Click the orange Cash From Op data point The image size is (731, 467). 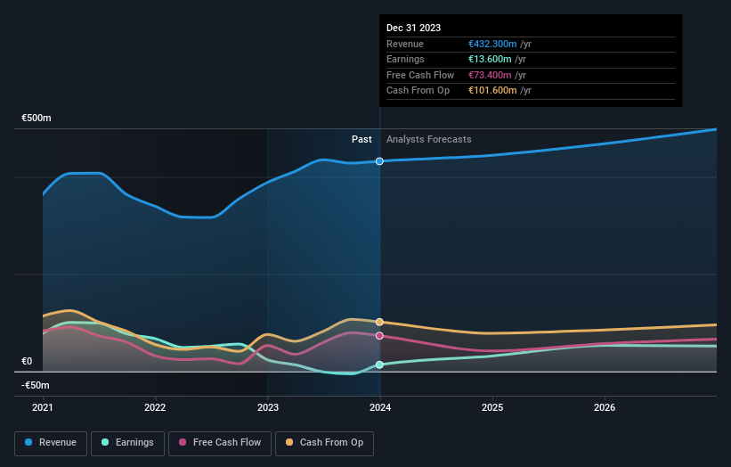[379, 322]
